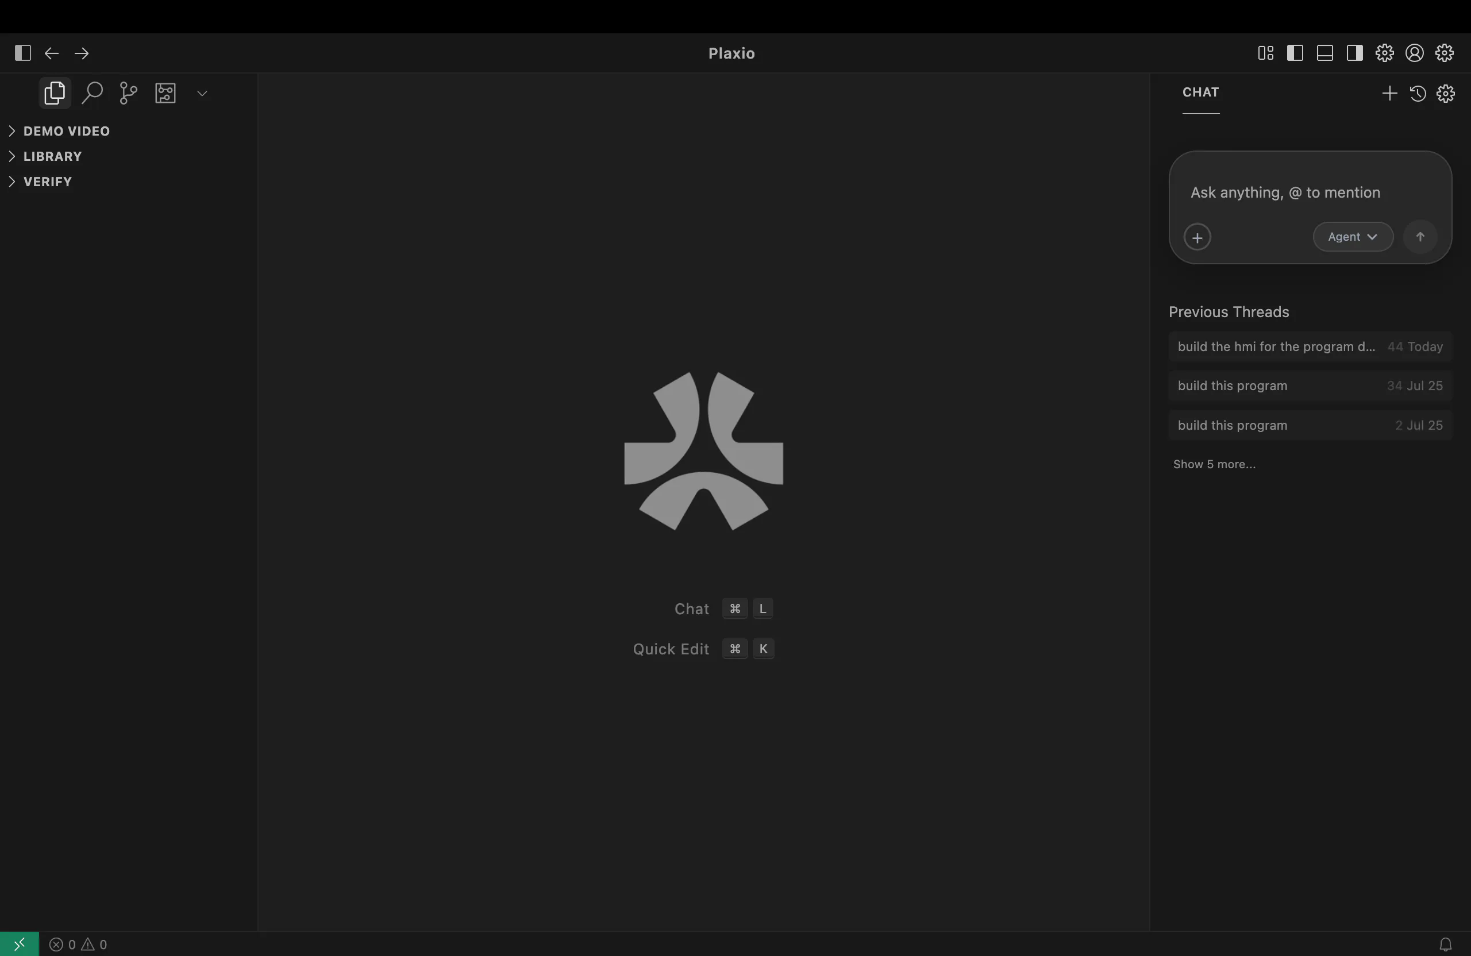Start a new chat thread
The height and width of the screenshot is (956, 1471).
pyautogui.click(x=1389, y=93)
